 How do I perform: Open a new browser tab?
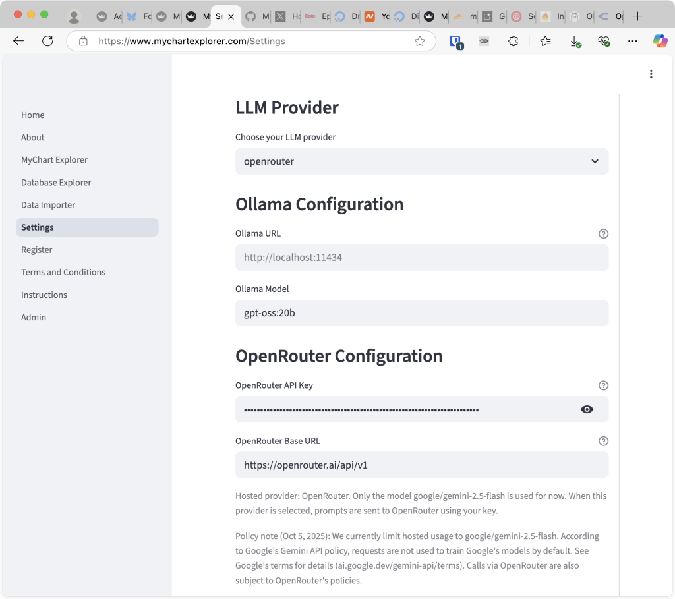637,16
